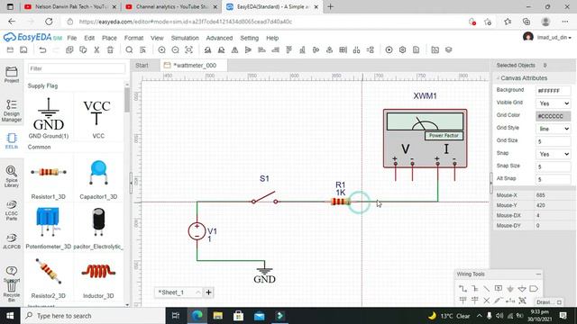
Task: Open the Snap dropdown
Action: (553, 154)
